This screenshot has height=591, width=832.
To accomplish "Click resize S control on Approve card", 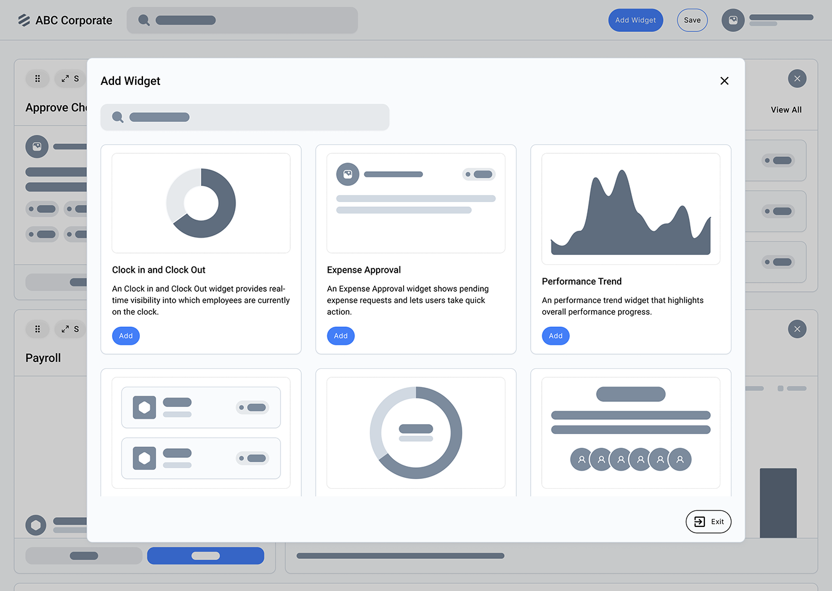I will (70, 79).
